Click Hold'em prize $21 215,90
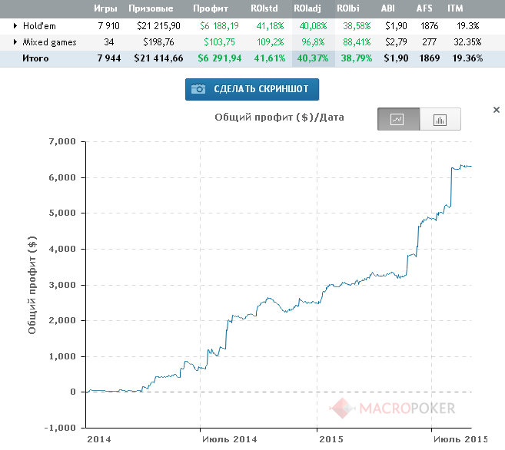The height and width of the screenshot is (450, 505). click(x=158, y=26)
